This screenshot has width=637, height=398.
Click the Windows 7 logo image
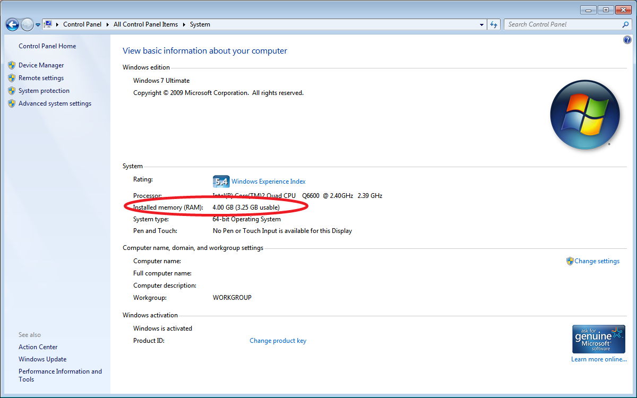pos(585,115)
